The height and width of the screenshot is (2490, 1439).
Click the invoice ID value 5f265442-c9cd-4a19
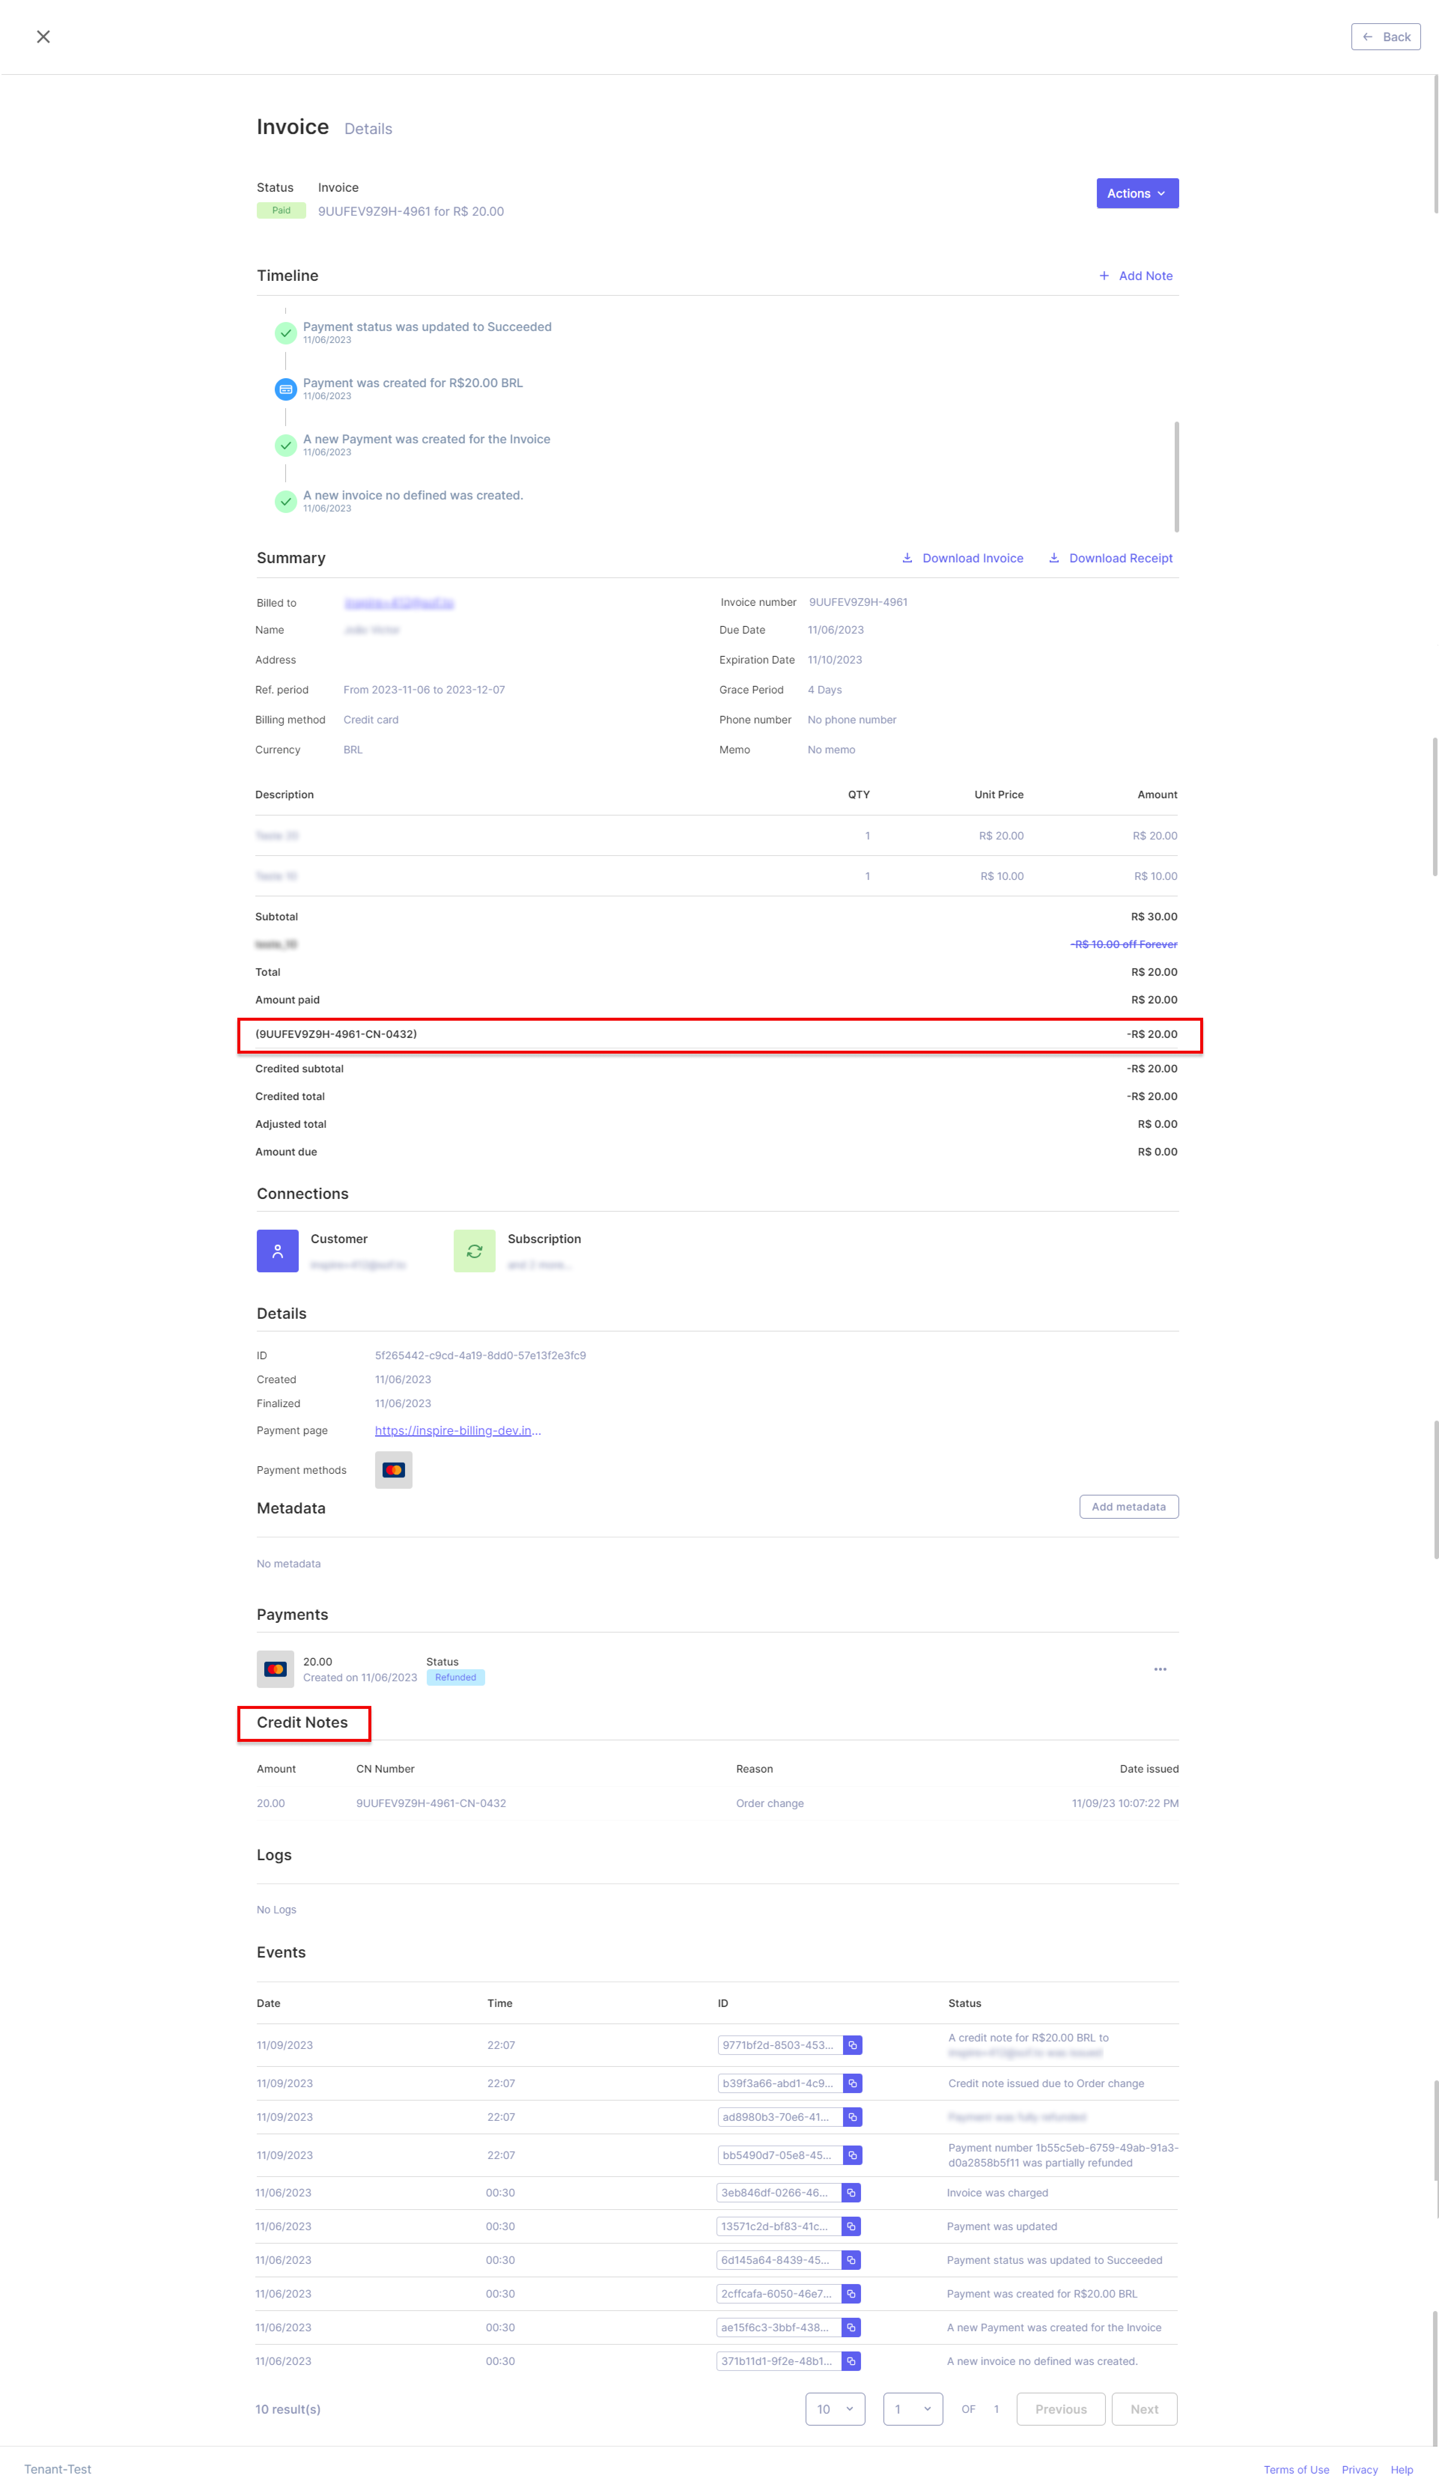[480, 1356]
